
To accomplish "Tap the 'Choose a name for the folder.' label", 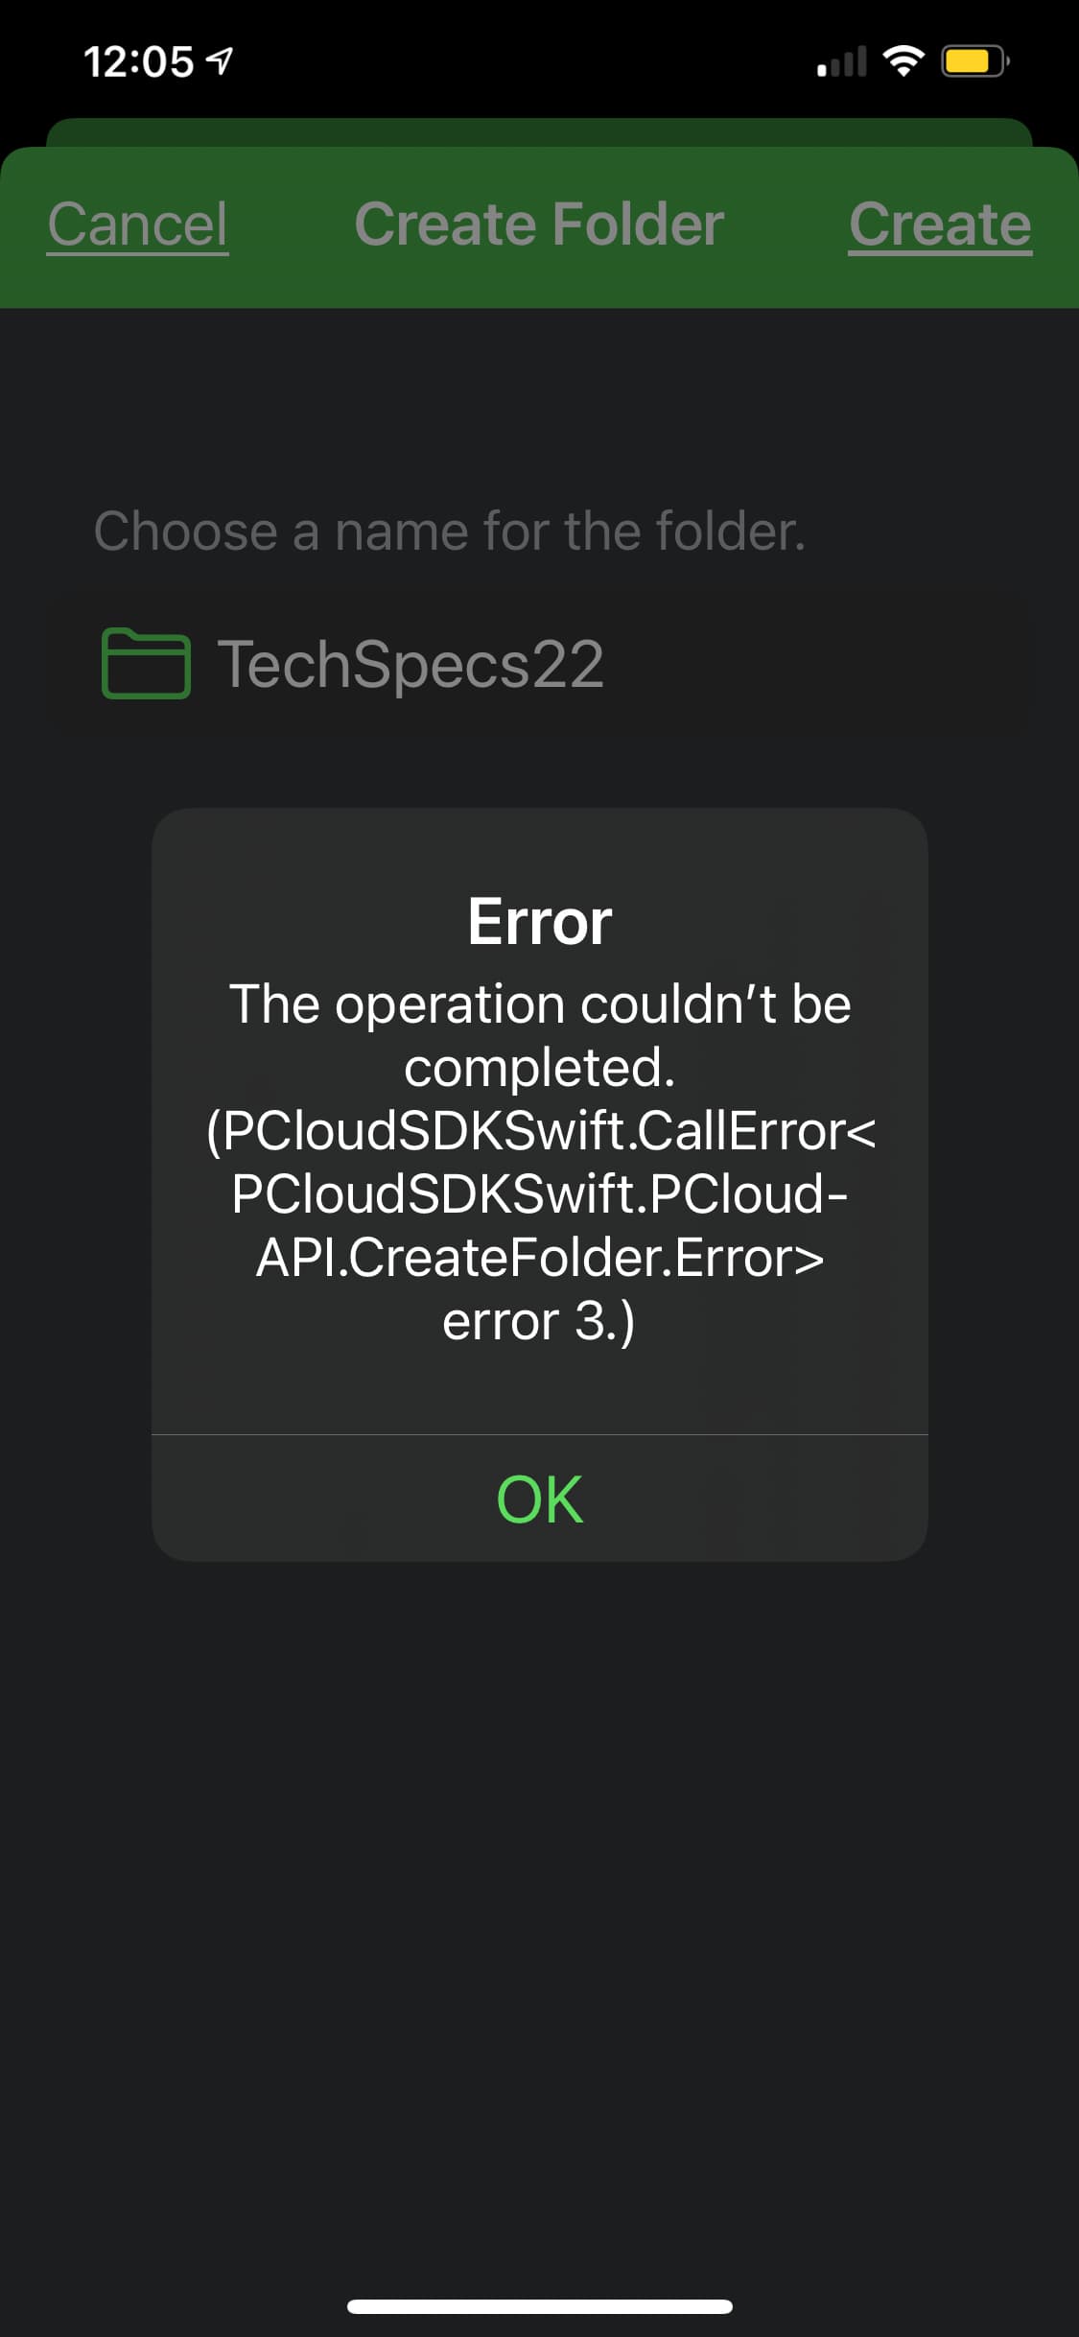I will click(450, 531).
